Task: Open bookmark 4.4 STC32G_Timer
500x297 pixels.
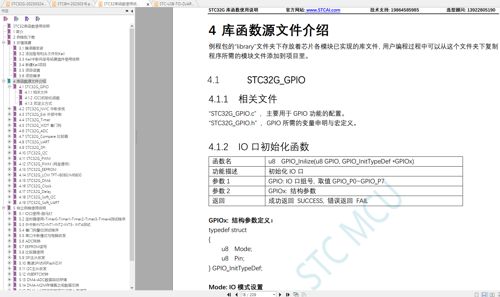Action: pos(35,120)
